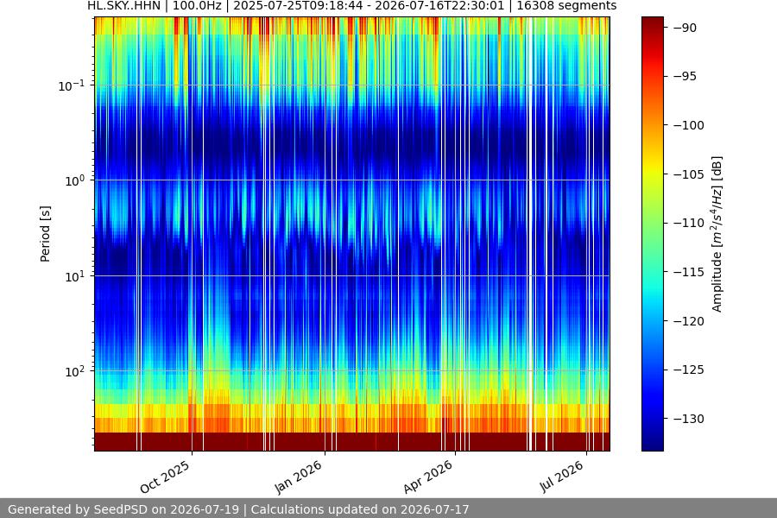
Task: Click the −95 colorbar tick label
Action: tap(685, 76)
